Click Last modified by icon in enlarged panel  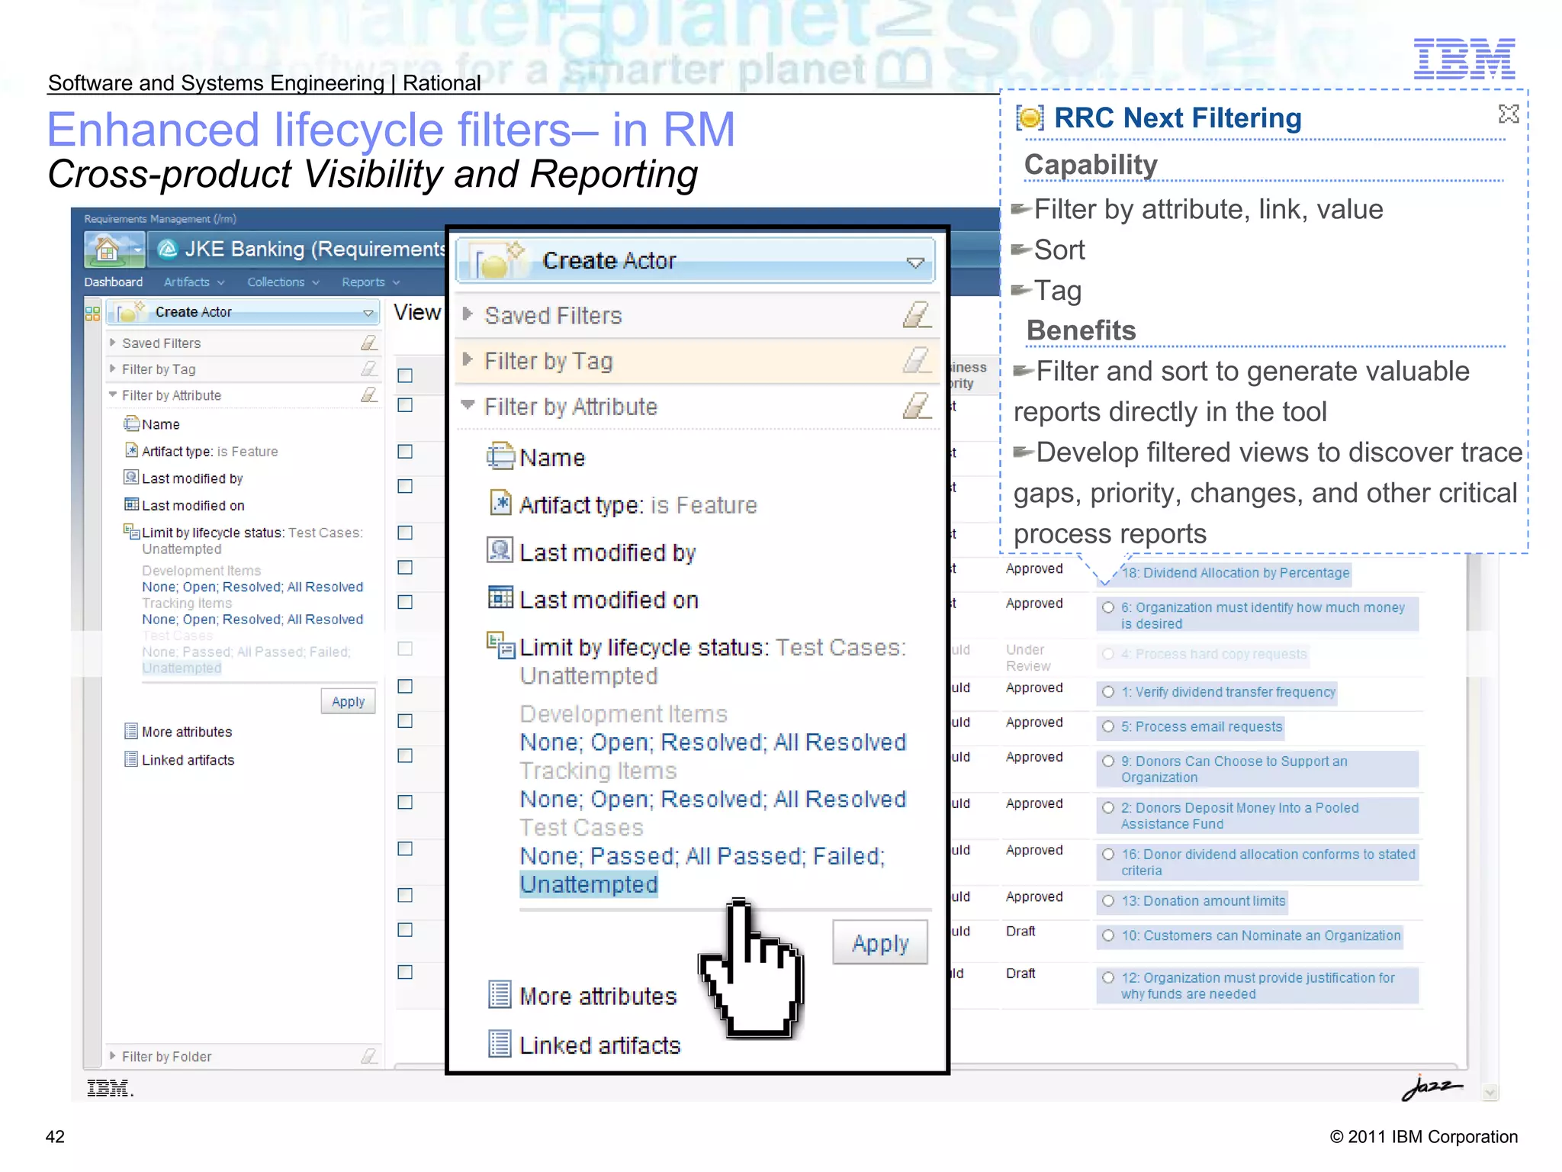[500, 550]
